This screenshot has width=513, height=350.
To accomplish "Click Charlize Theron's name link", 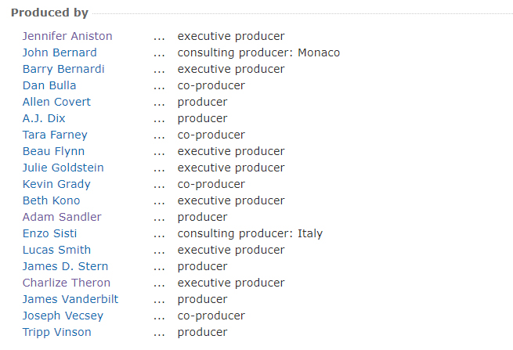I will [67, 283].
